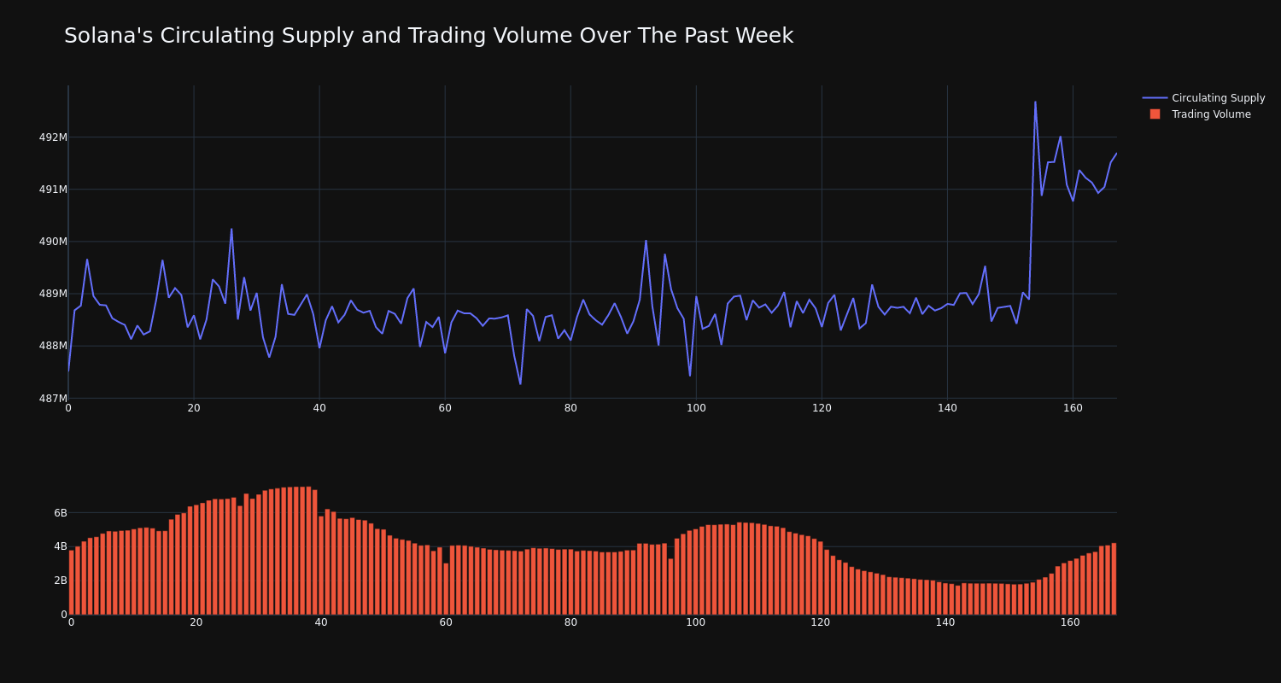The width and height of the screenshot is (1281, 683).
Task: Click the 4B volume axis label
Action: 61,546
